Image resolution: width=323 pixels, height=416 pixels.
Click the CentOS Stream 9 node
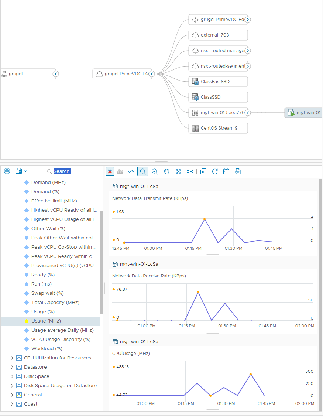[218, 128]
